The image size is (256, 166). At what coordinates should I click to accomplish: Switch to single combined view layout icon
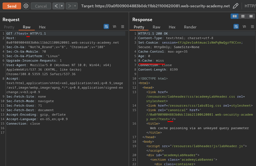(x=251, y=16)
